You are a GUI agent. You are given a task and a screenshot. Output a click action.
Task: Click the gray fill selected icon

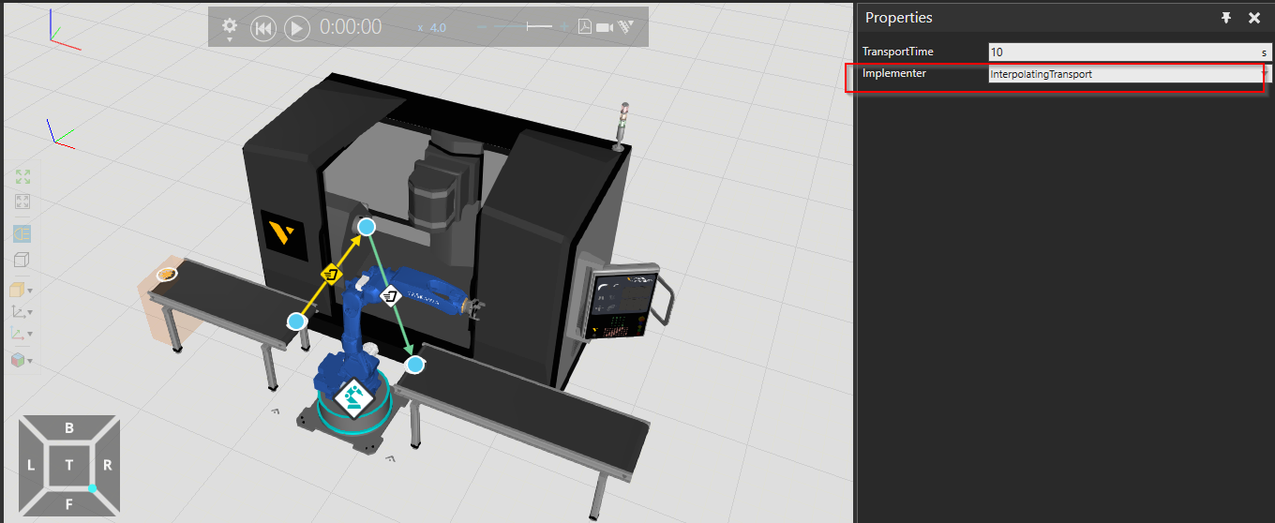pyautogui.click(x=23, y=202)
